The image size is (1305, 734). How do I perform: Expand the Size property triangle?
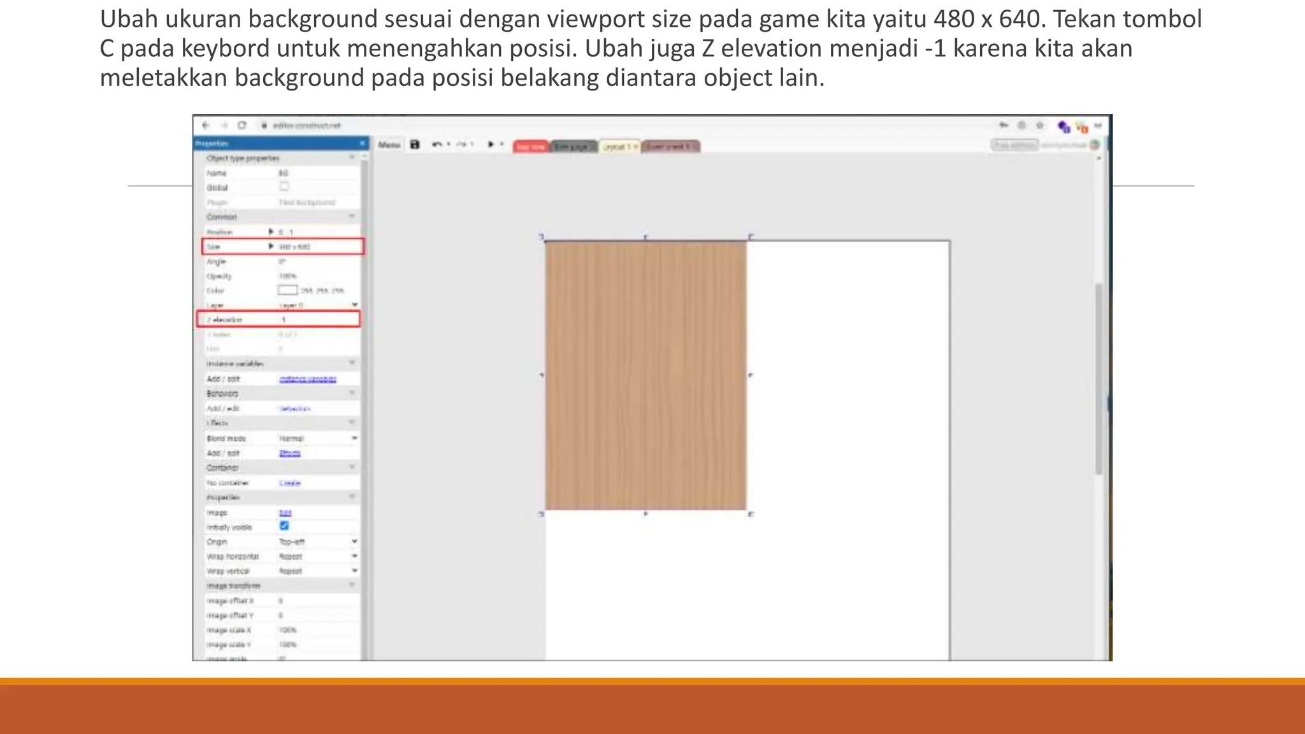271,246
